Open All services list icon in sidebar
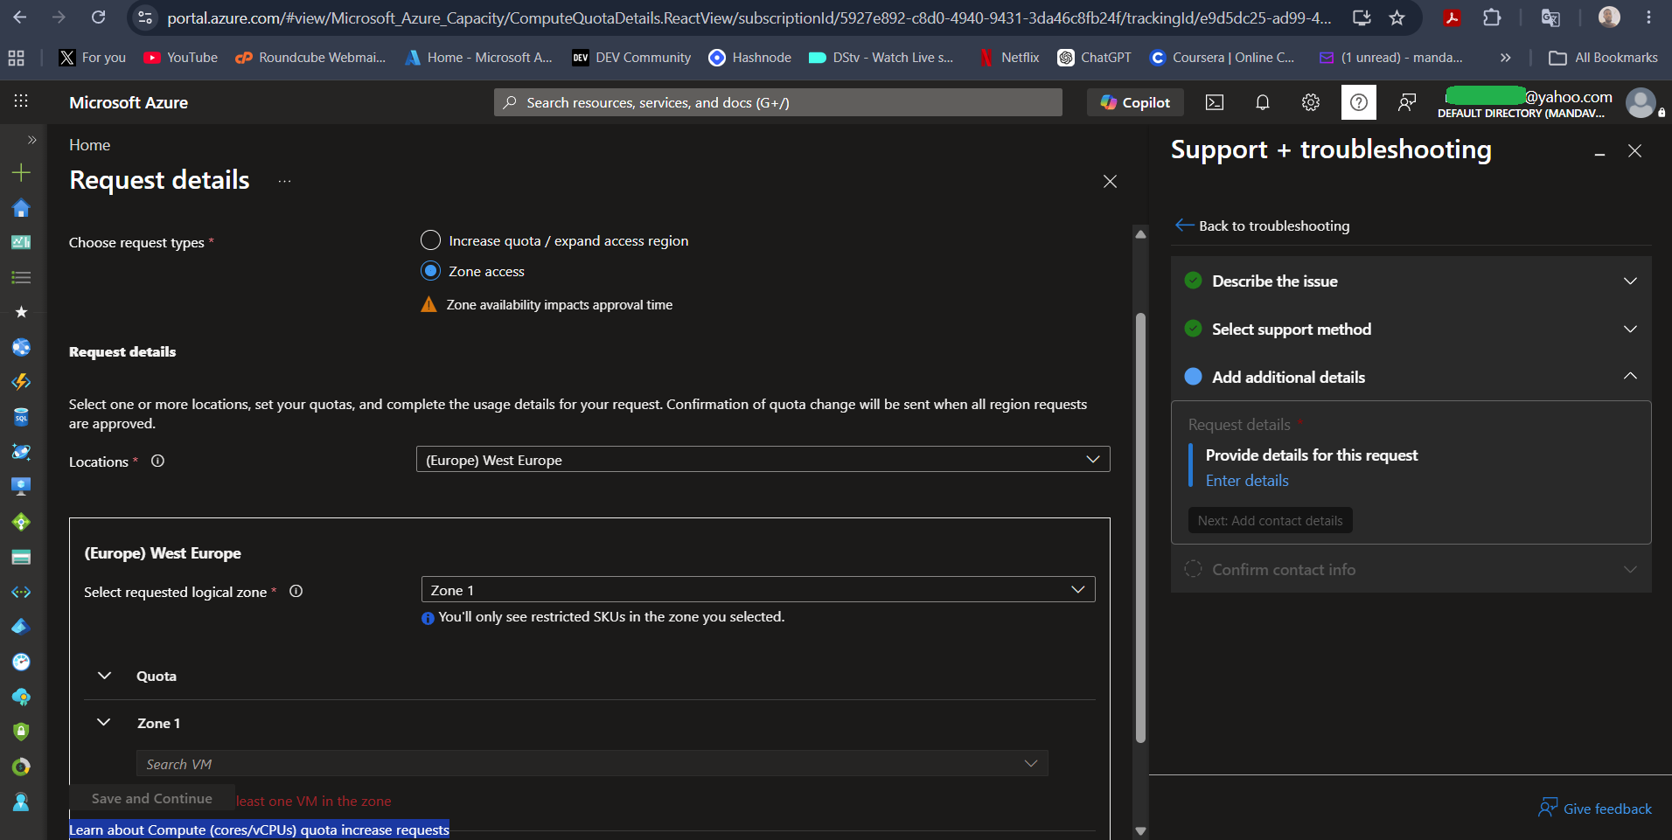1672x840 pixels. click(21, 277)
